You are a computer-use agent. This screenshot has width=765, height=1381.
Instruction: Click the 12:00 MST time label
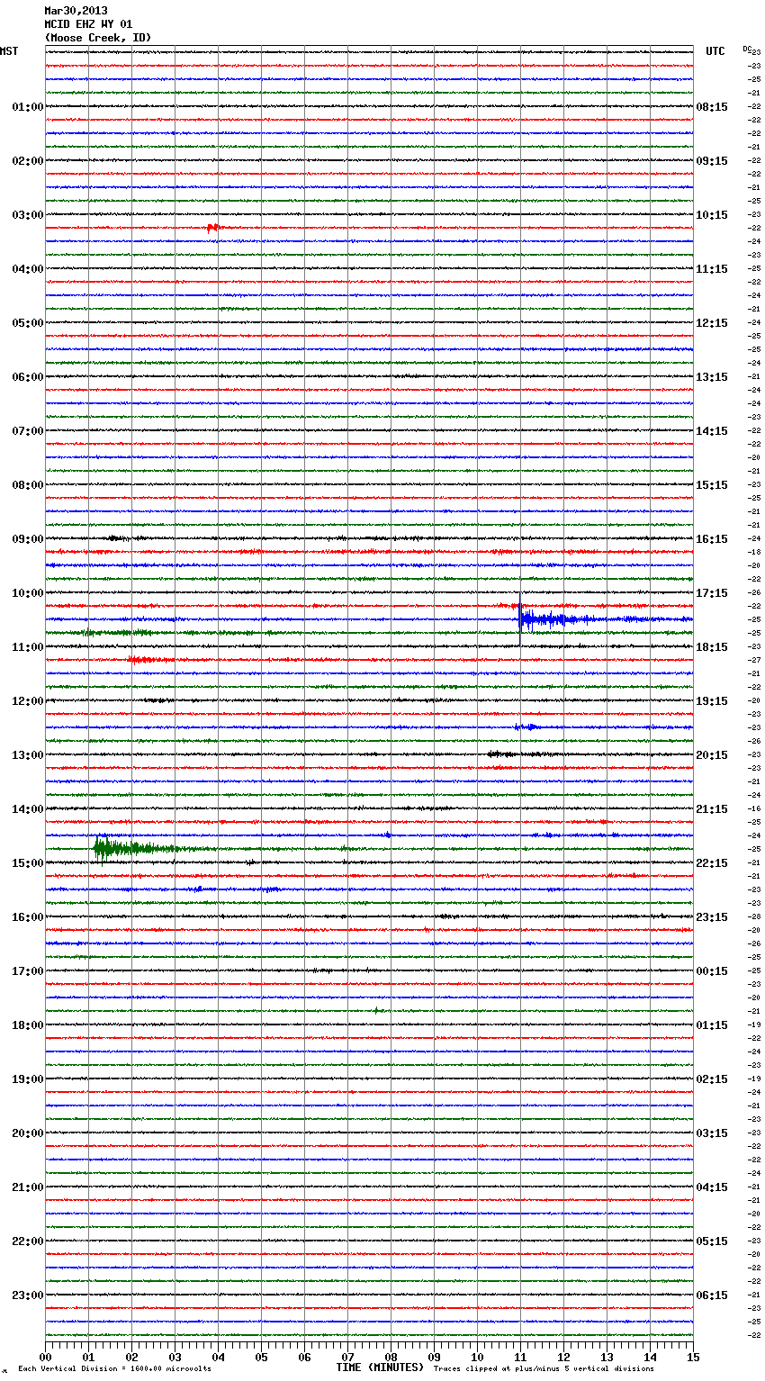point(28,701)
